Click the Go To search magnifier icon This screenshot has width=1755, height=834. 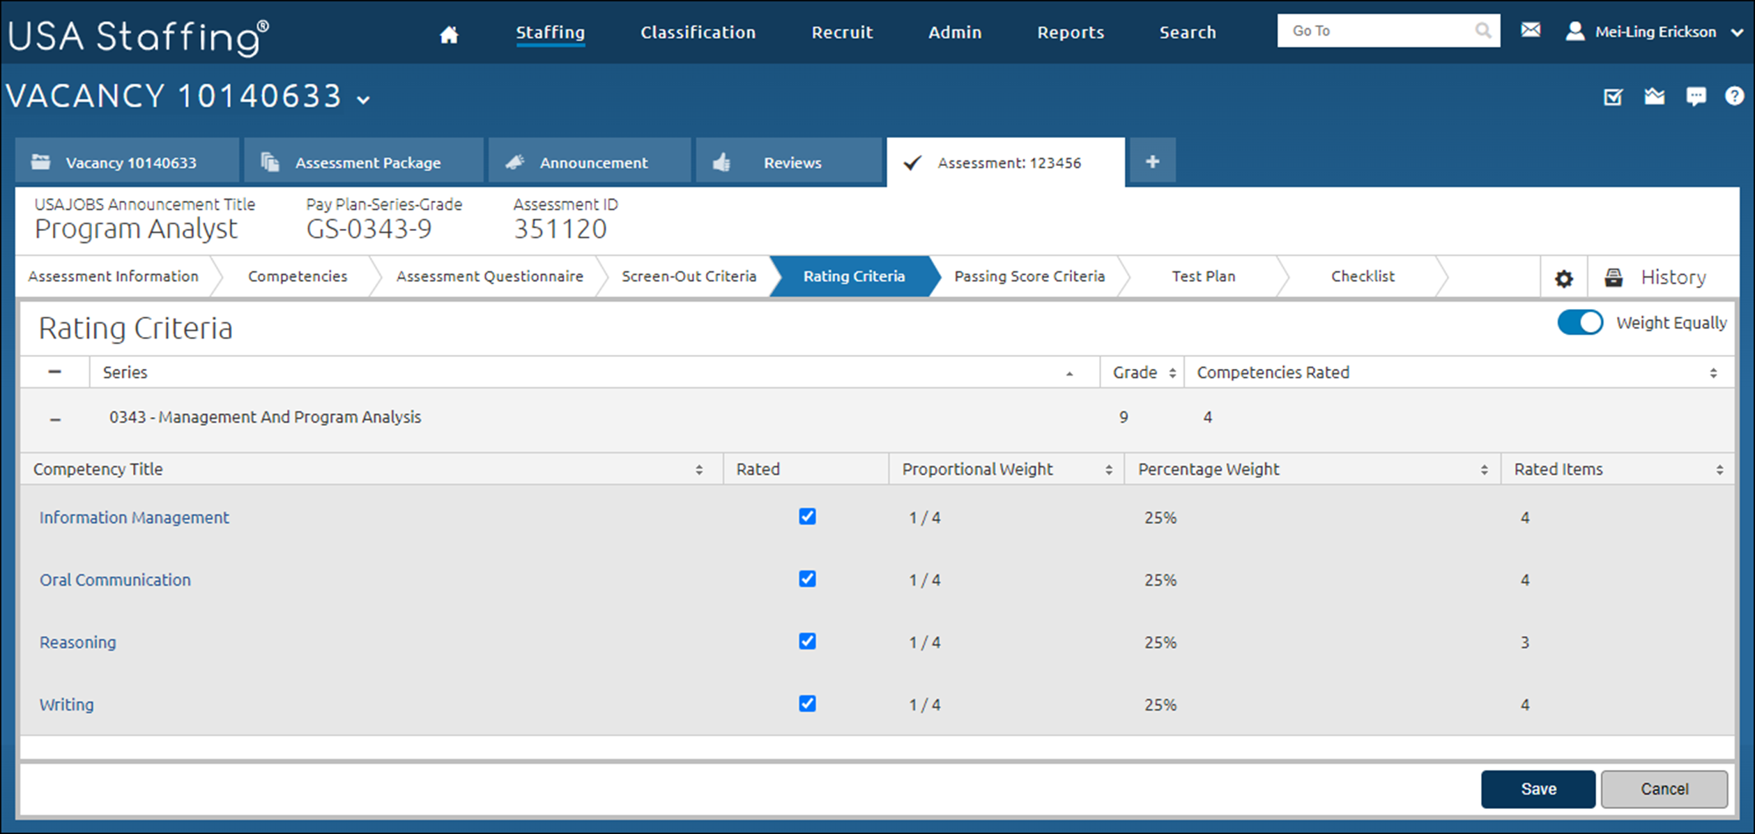pyautogui.click(x=1482, y=31)
